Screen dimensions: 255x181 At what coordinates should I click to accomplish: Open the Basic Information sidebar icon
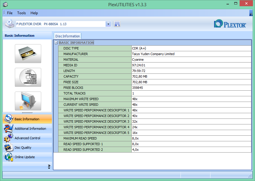coord(9,119)
